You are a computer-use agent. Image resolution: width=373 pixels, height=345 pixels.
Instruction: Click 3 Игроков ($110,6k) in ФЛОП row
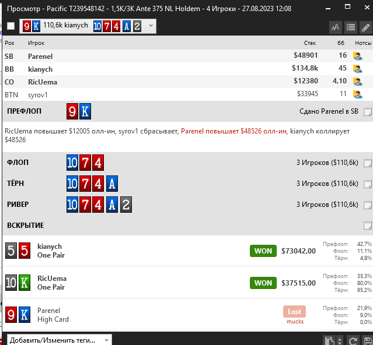click(327, 163)
